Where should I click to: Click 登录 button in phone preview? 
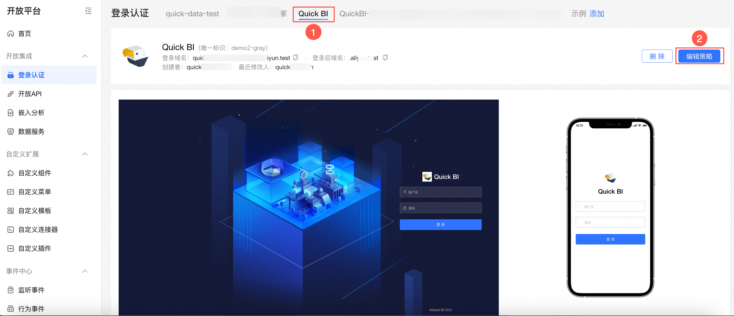click(x=610, y=239)
